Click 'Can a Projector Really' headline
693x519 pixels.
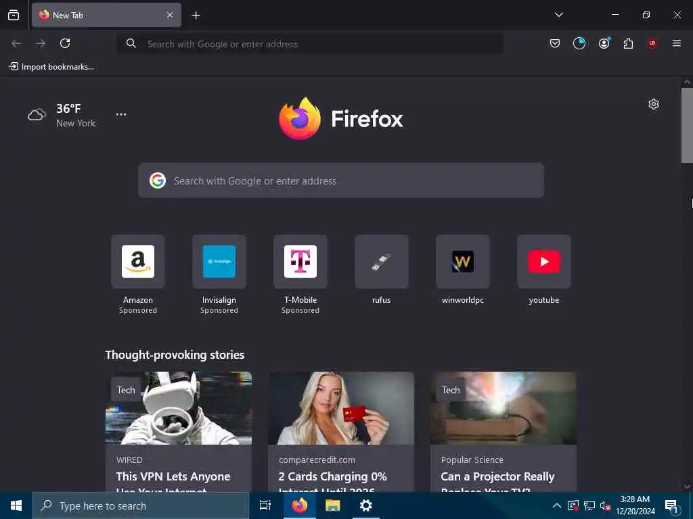pos(497,476)
